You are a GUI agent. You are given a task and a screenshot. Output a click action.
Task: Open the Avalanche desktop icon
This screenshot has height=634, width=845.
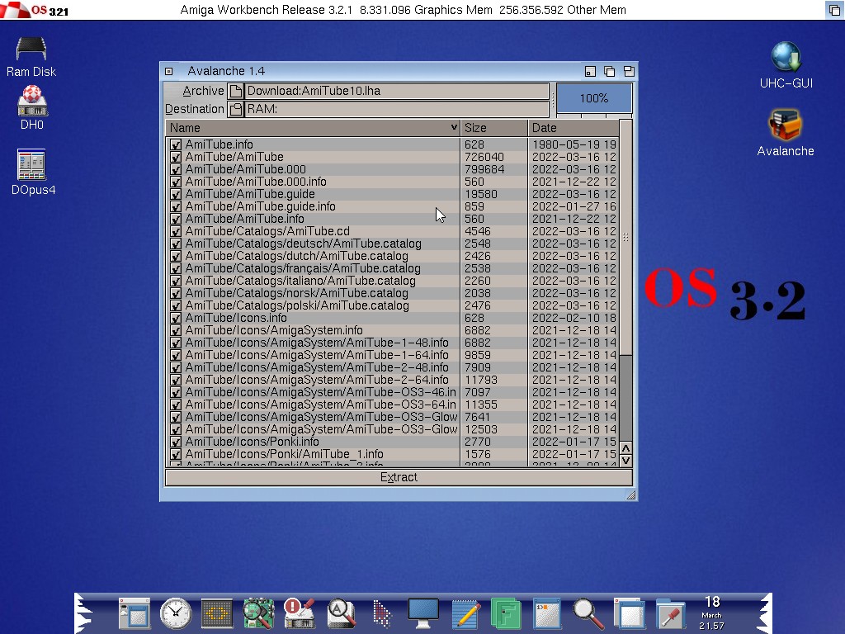pyautogui.click(x=785, y=127)
